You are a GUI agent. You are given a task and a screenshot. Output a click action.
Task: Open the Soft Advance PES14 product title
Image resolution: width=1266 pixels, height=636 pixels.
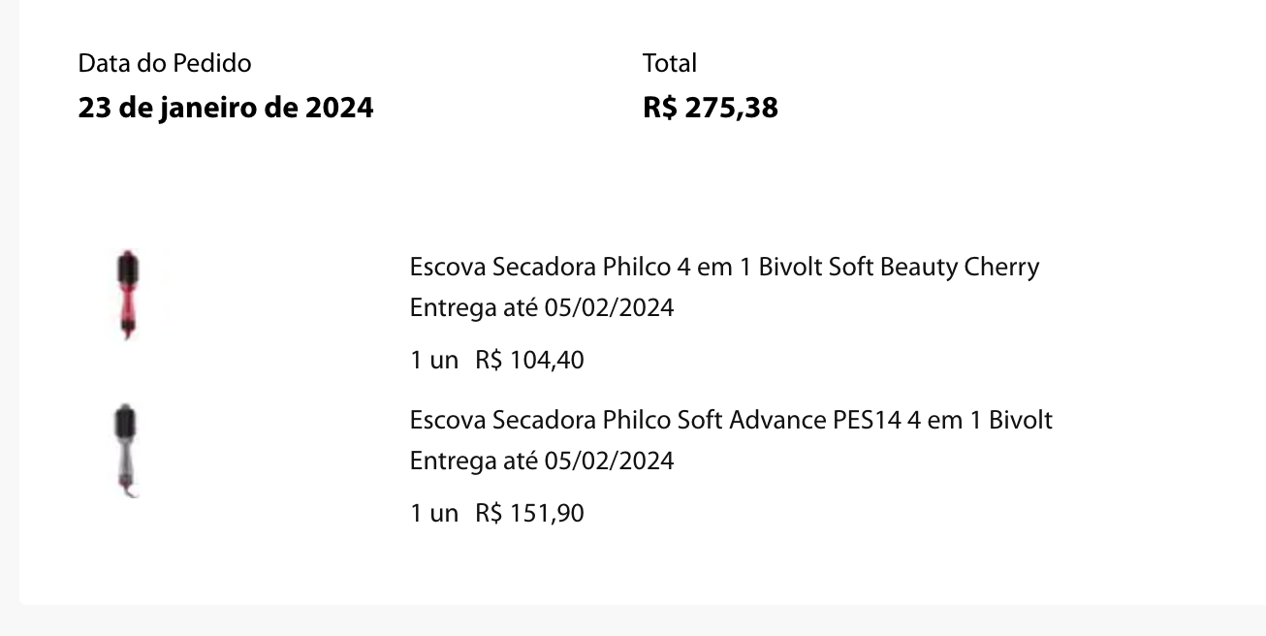click(731, 420)
